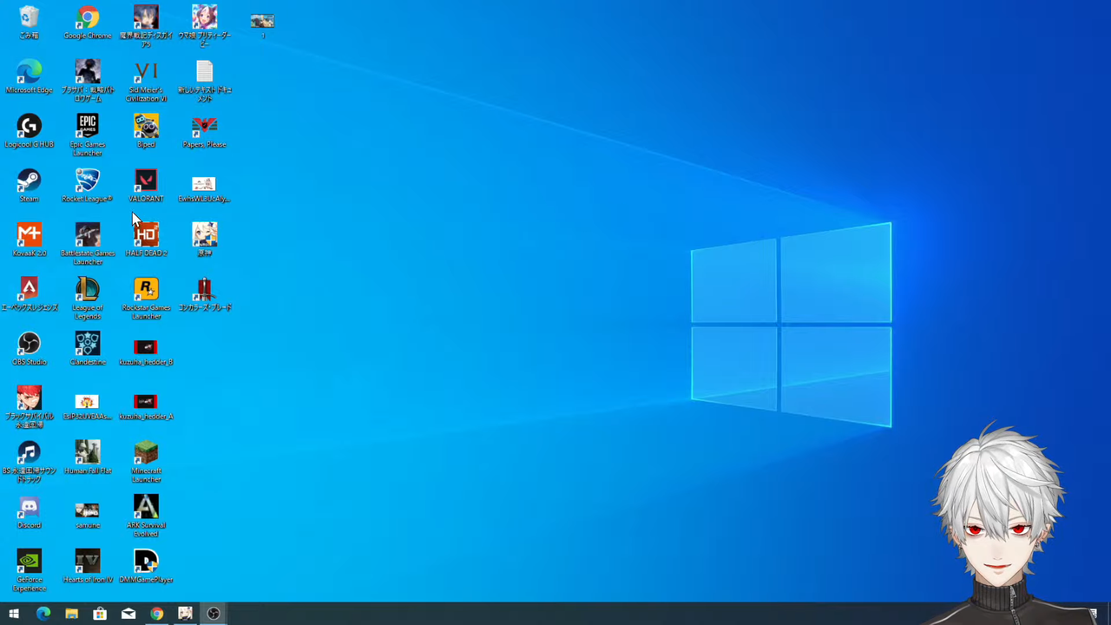This screenshot has width=1111, height=625.
Task: Select the image file starting with EwhsWLBUcAly
Action: click(x=205, y=189)
